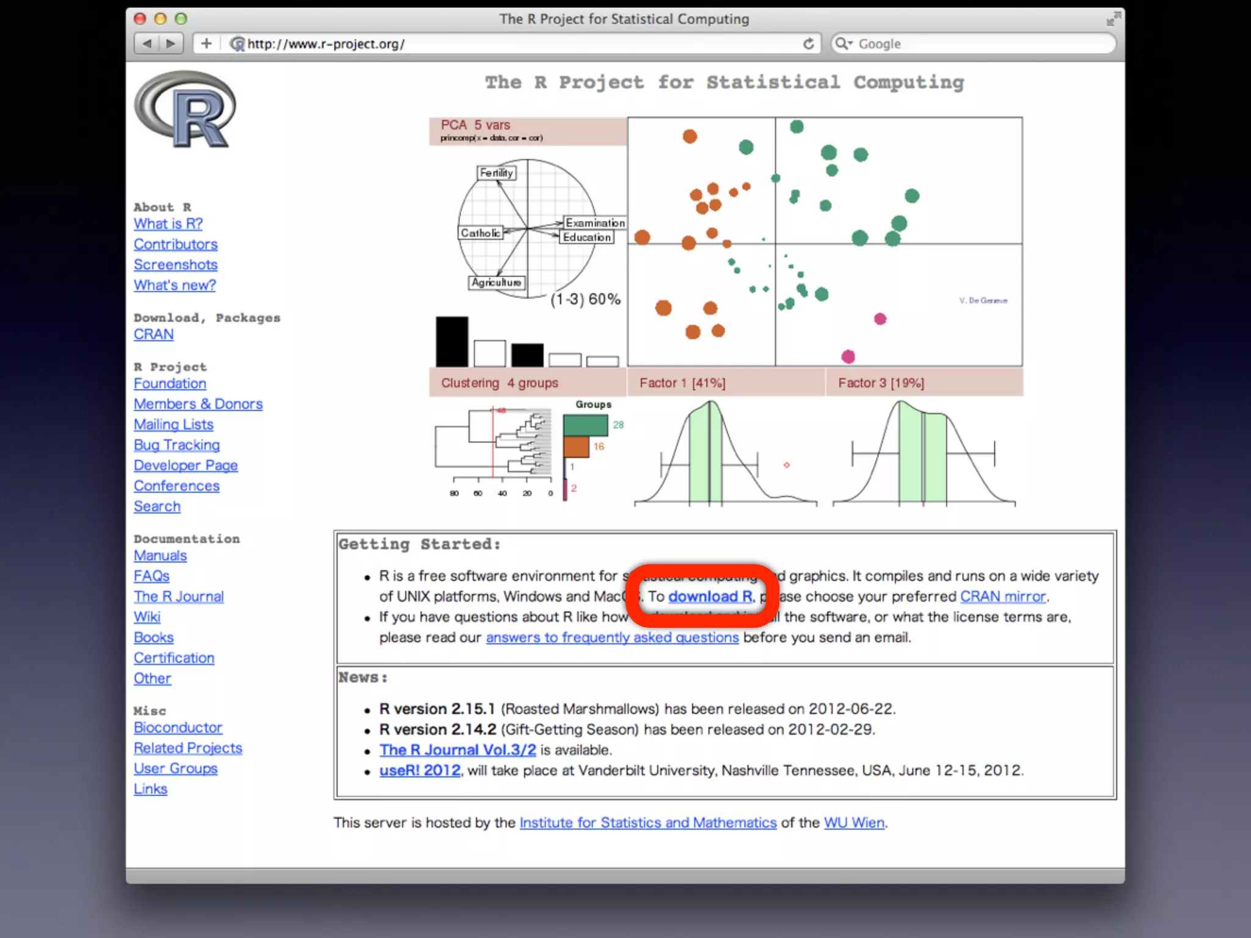Open the CRAN link in sidebar
Image resolution: width=1251 pixels, height=938 pixels.
pos(153,335)
